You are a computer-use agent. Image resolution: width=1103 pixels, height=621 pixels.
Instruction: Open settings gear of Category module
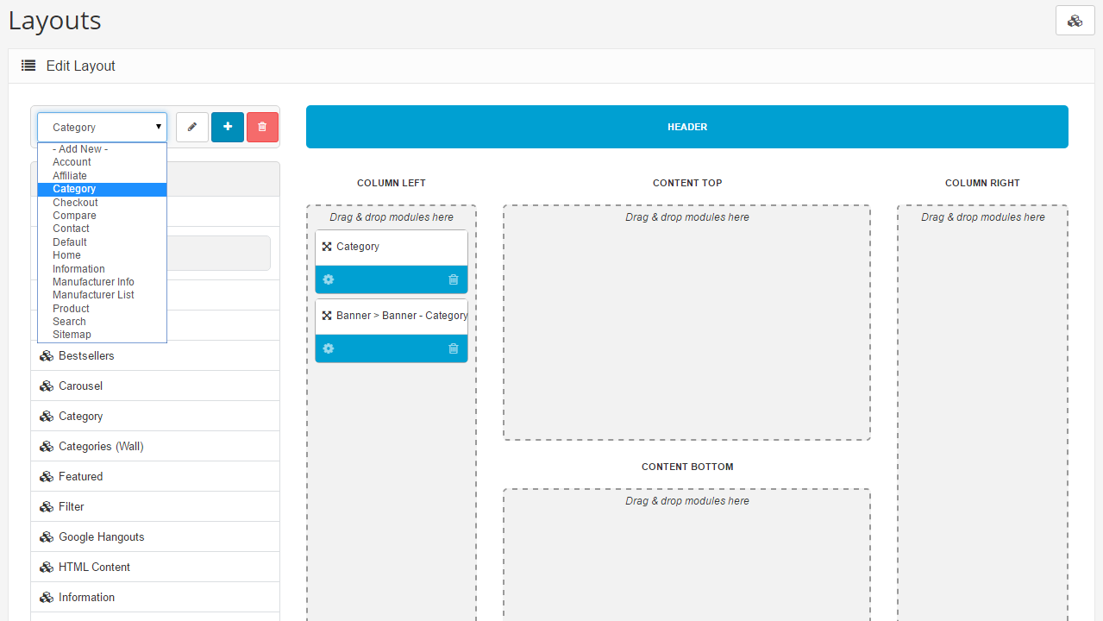tap(328, 279)
